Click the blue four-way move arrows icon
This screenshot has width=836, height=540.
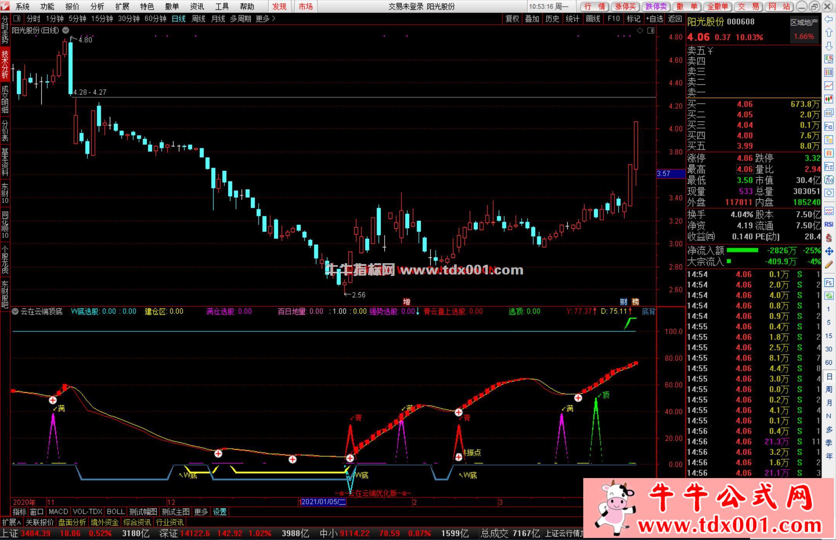[829, 251]
